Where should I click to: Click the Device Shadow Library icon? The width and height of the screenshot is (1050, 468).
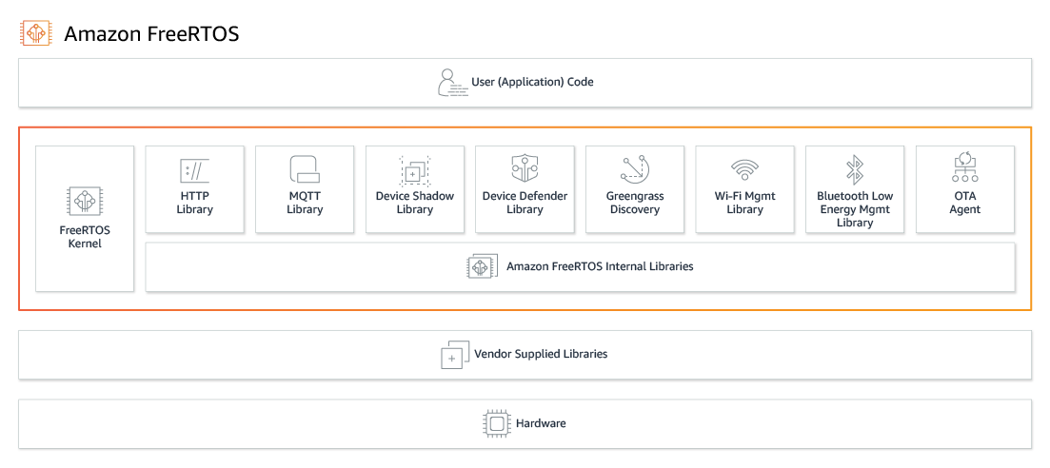[x=414, y=170]
